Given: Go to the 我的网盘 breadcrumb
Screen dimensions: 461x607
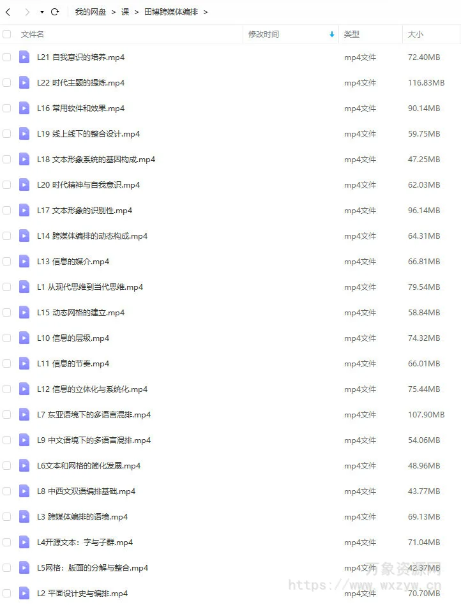Looking at the screenshot, I should coord(91,12).
